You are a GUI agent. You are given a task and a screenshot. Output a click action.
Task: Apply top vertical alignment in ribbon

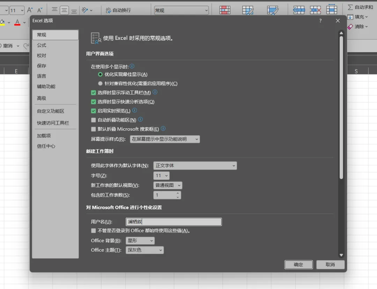(54, 10)
